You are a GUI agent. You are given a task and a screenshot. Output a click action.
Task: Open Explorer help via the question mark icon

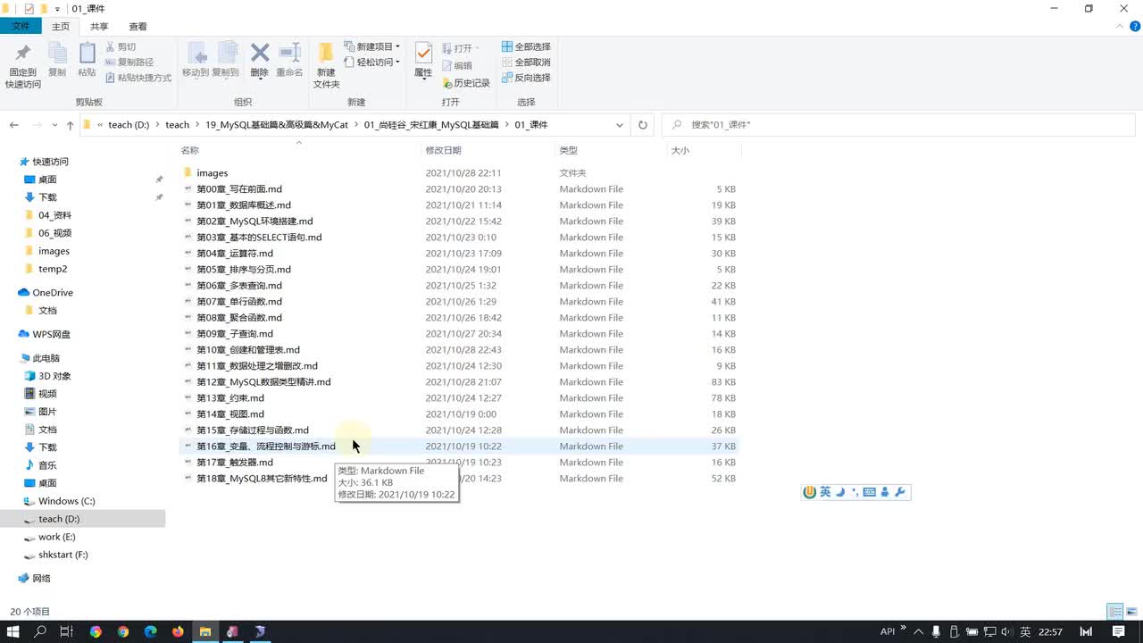point(1135,27)
